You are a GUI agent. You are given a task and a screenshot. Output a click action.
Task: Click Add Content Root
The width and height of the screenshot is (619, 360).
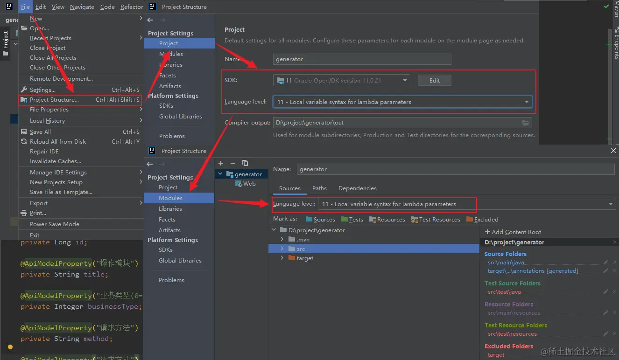point(513,232)
